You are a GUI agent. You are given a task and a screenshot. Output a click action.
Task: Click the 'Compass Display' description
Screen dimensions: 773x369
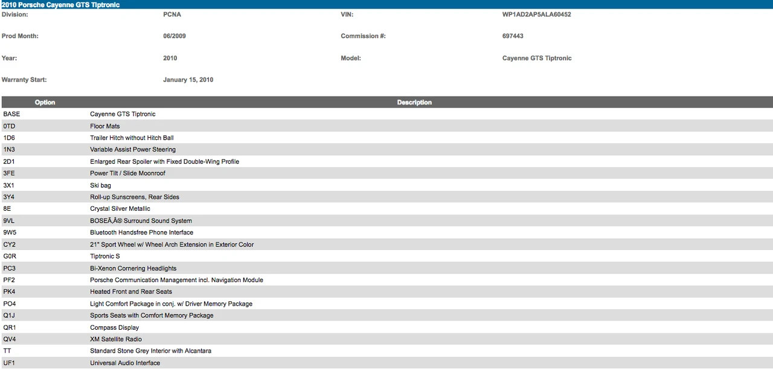tap(115, 328)
